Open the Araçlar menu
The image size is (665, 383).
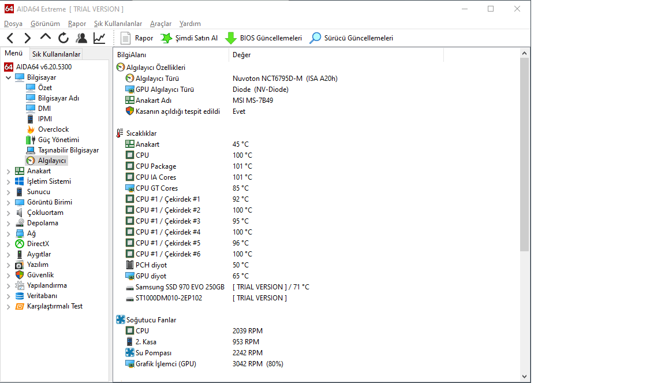coord(160,24)
